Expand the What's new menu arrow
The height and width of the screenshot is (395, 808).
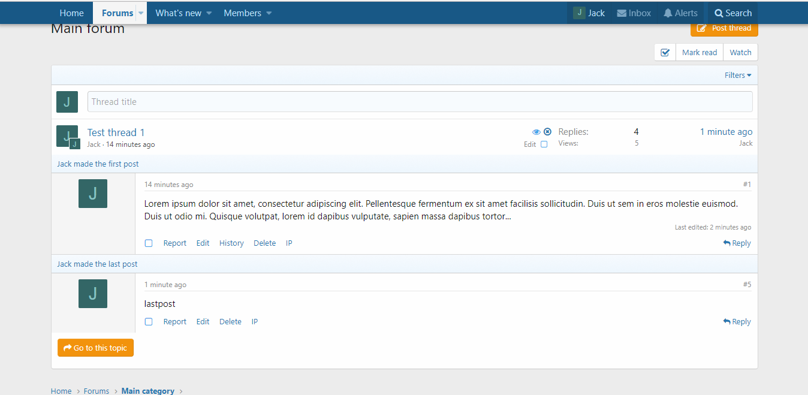[209, 13]
